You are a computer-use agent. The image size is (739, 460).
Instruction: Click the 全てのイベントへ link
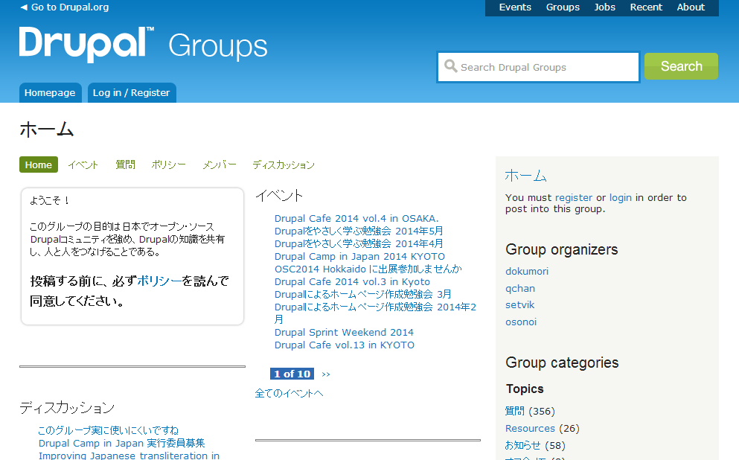[x=289, y=393]
